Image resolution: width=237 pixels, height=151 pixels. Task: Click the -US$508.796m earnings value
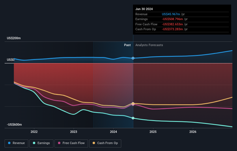point(172,19)
